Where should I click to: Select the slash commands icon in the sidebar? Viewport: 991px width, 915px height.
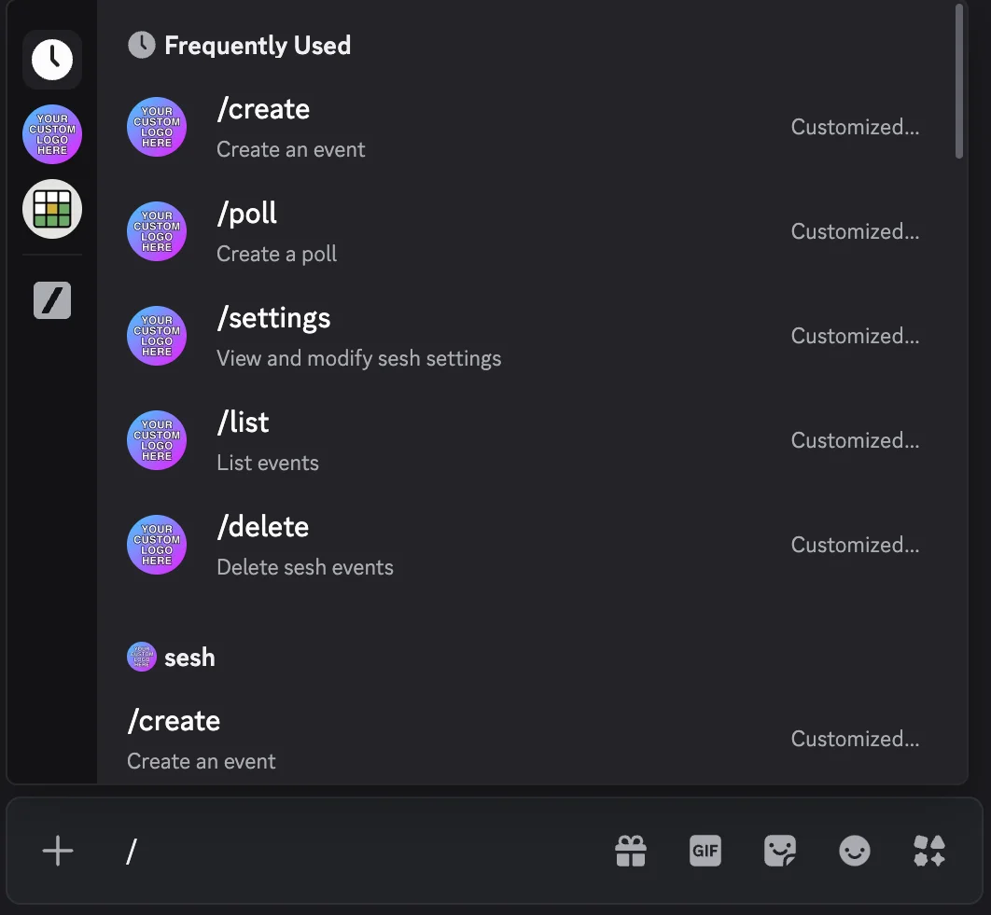(51, 300)
